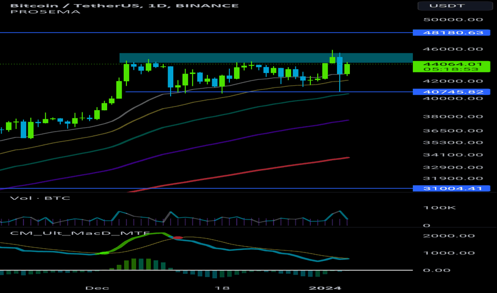Click the 100K volume axis label
The height and width of the screenshot is (293, 497).
coord(439,208)
